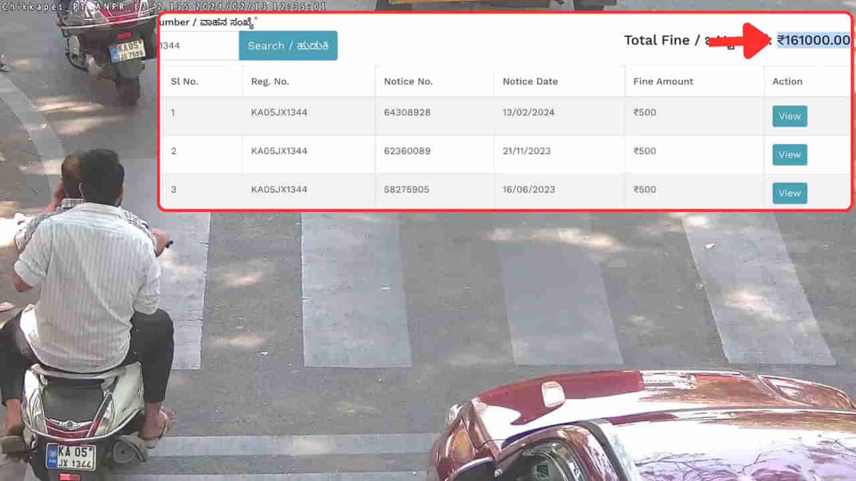Select the notice date 16/06/2023
This screenshot has width=856, height=481.
tap(528, 190)
